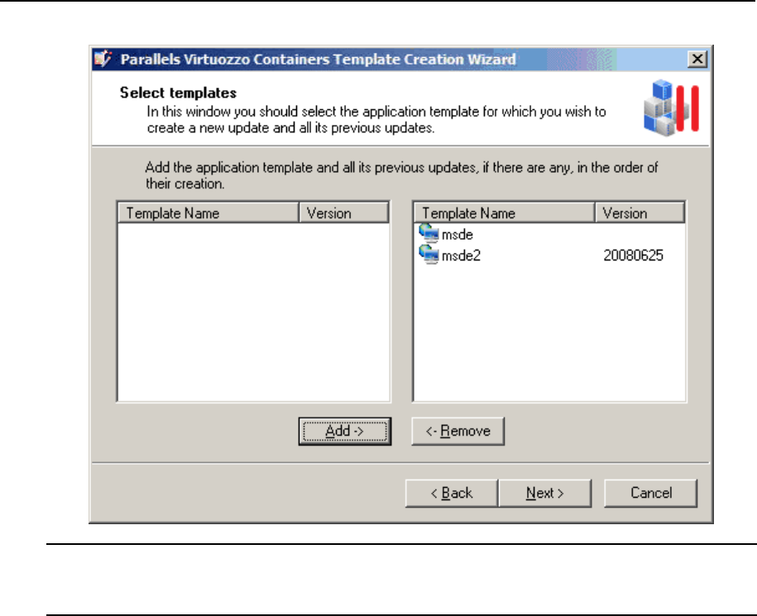Go back with the < Back button

(452, 493)
